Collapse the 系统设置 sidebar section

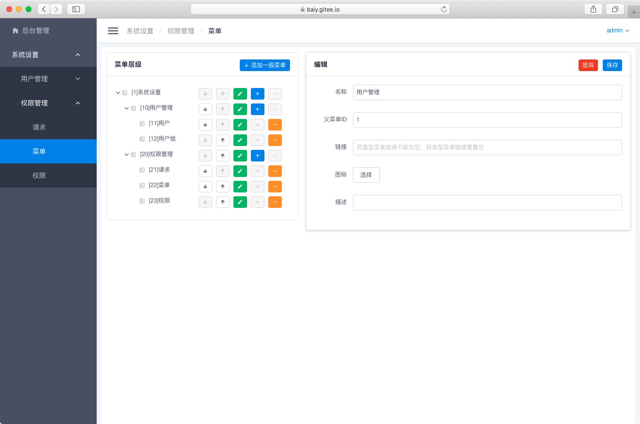(48, 55)
